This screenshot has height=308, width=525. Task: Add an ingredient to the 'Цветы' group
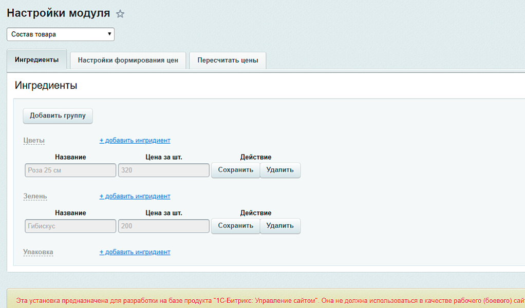(x=135, y=140)
